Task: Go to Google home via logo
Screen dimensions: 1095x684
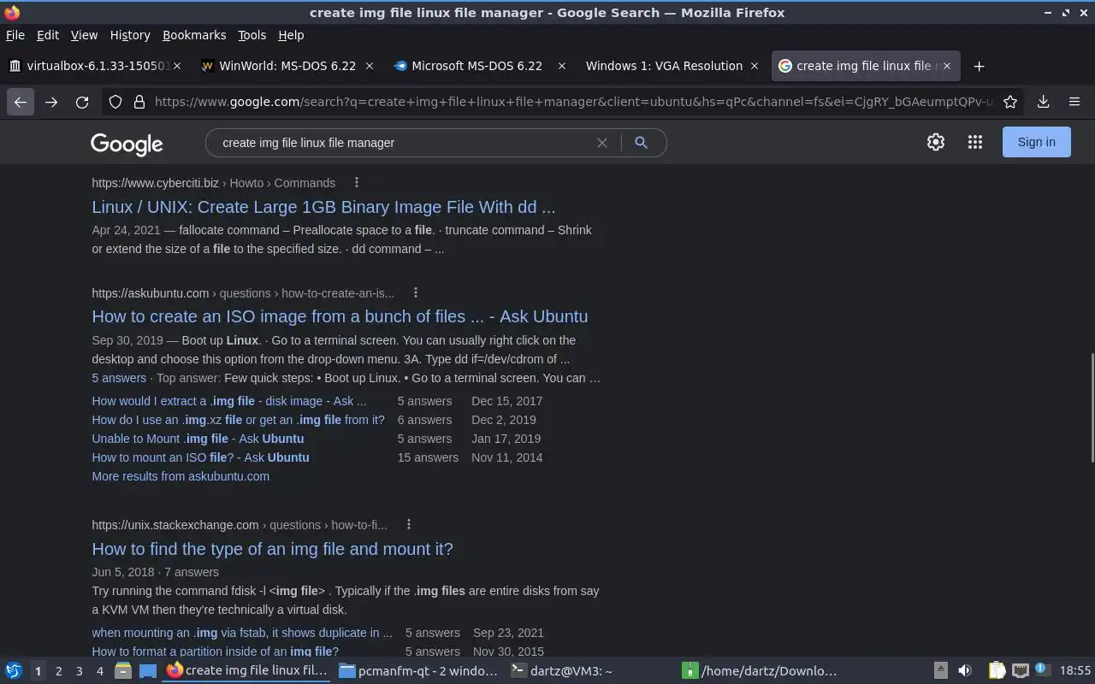Action: click(127, 144)
